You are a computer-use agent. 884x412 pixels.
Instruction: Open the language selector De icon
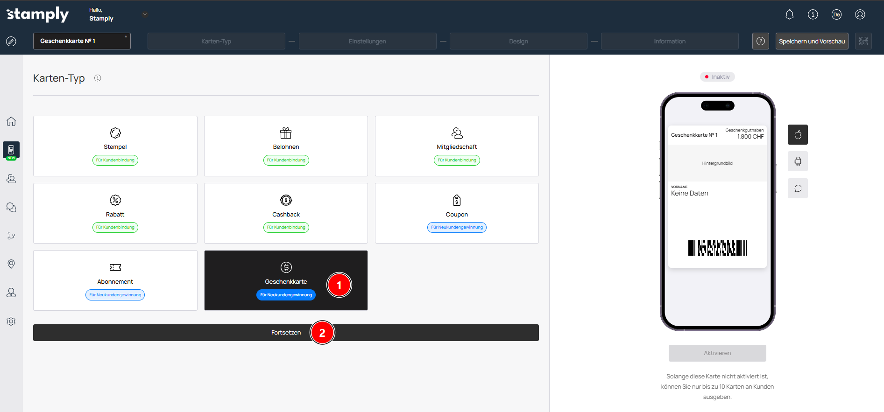coord(836,14)
